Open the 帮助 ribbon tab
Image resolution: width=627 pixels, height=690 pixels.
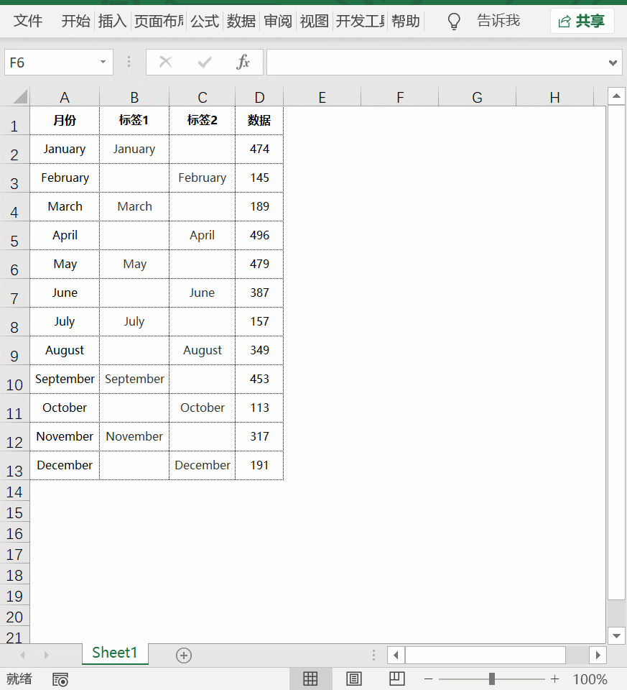pos(405,21)
